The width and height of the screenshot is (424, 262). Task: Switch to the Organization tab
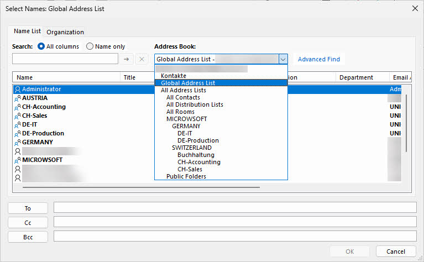(65, 32)
